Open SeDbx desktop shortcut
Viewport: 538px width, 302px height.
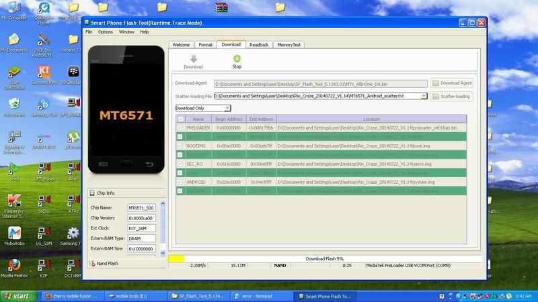[44, 200]
